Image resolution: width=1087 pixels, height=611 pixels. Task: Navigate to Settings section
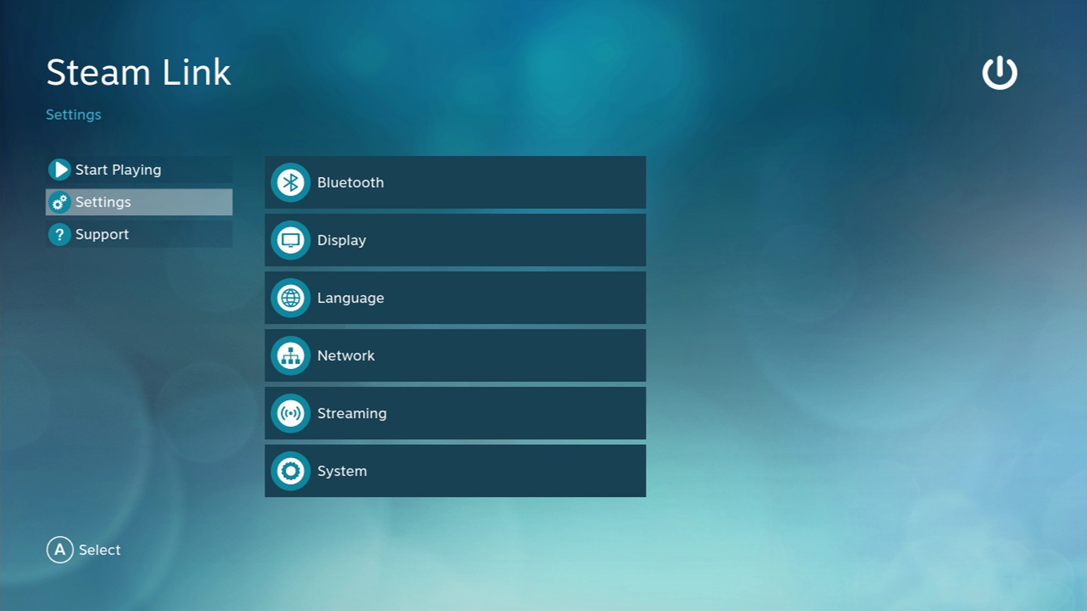point(140,202)
